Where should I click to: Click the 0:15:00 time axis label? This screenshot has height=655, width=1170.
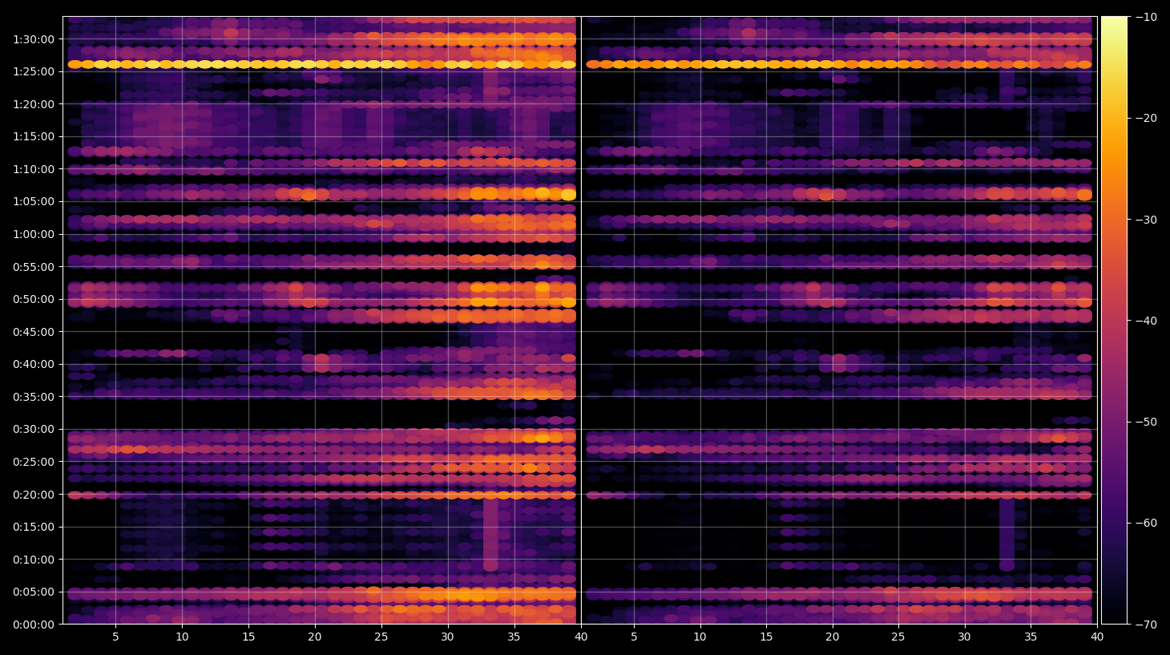click(x=34, y=527)
